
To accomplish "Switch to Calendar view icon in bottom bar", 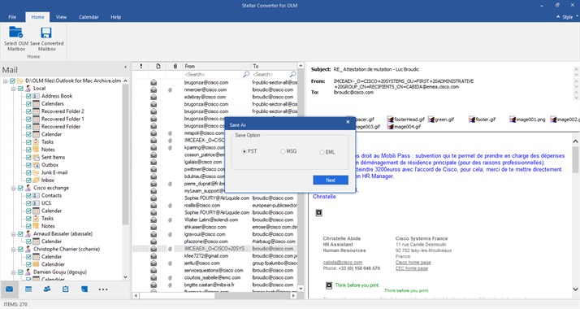I will [28, 289].
